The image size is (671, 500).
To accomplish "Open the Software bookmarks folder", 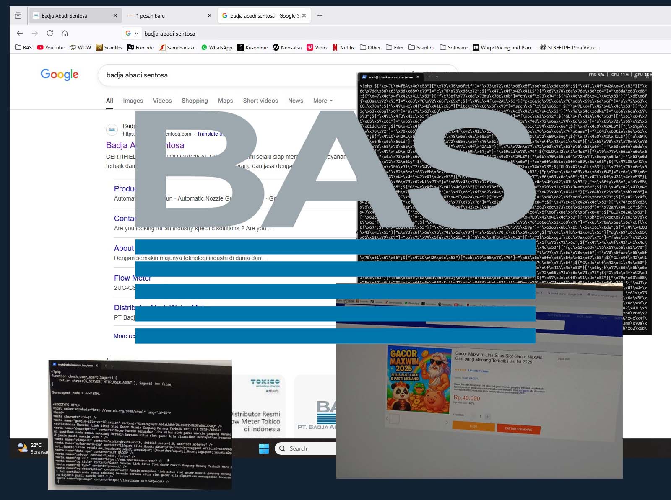I will [x=453, y=47].
